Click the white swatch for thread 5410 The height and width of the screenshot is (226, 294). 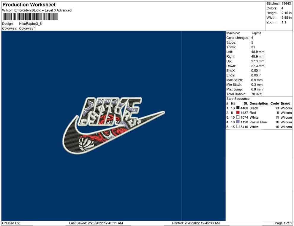(x=238, y=127)
